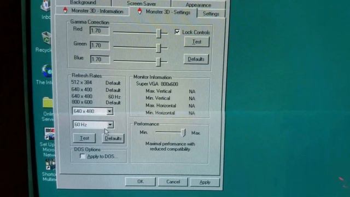Image resolution: width=350 pixels, height=197 pixels.
Task: Click the Super VGA 800x600 monitor text
Action: pyautogui.click(x=157, y=84)
